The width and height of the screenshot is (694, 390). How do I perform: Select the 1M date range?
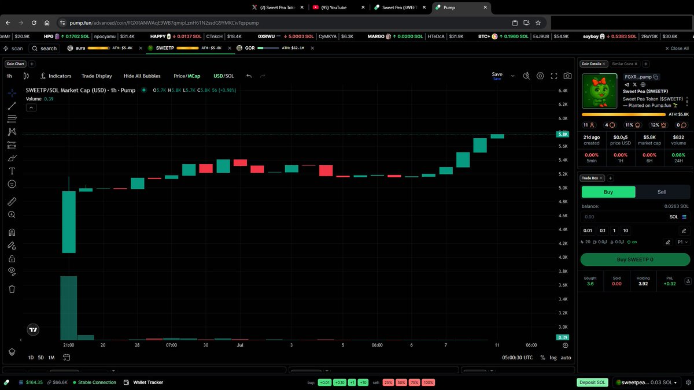point(51,358)
